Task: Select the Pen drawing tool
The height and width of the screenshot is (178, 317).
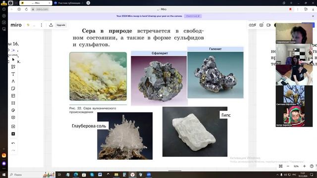Action: pyautogui.click(x=13, y=81)
